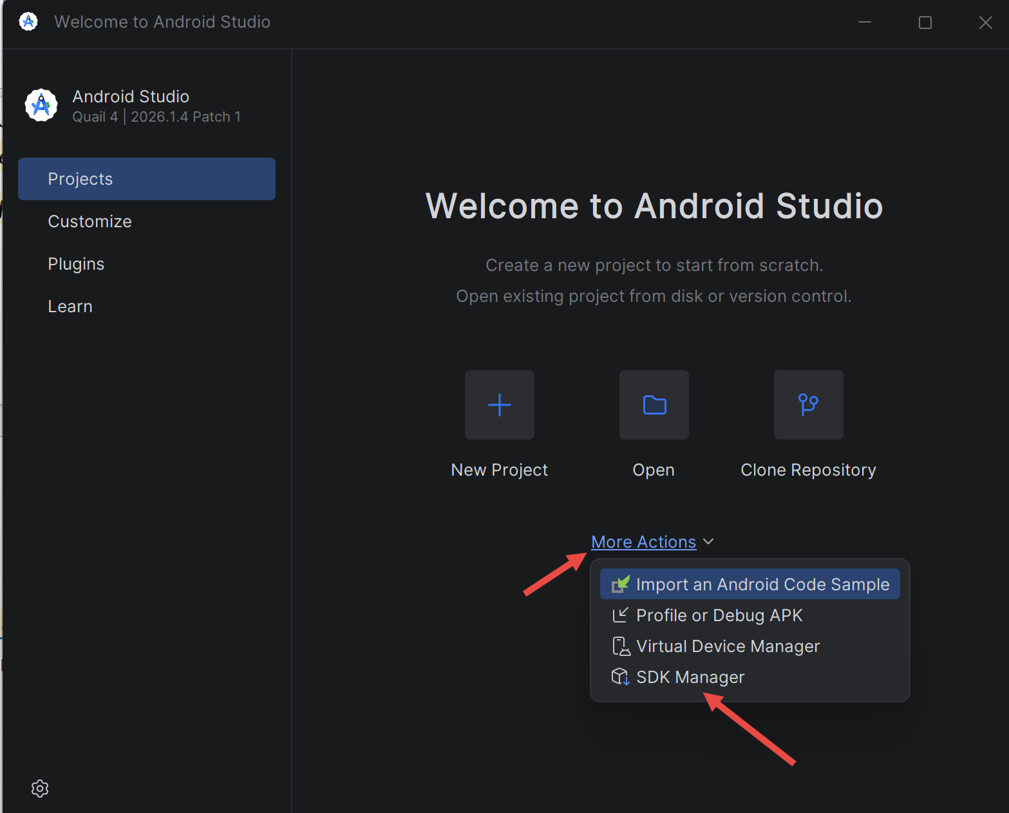Viewport: 1009px width, 813px height.
Task: Click the Android Studio title bar icon
Action: (28, 22)
